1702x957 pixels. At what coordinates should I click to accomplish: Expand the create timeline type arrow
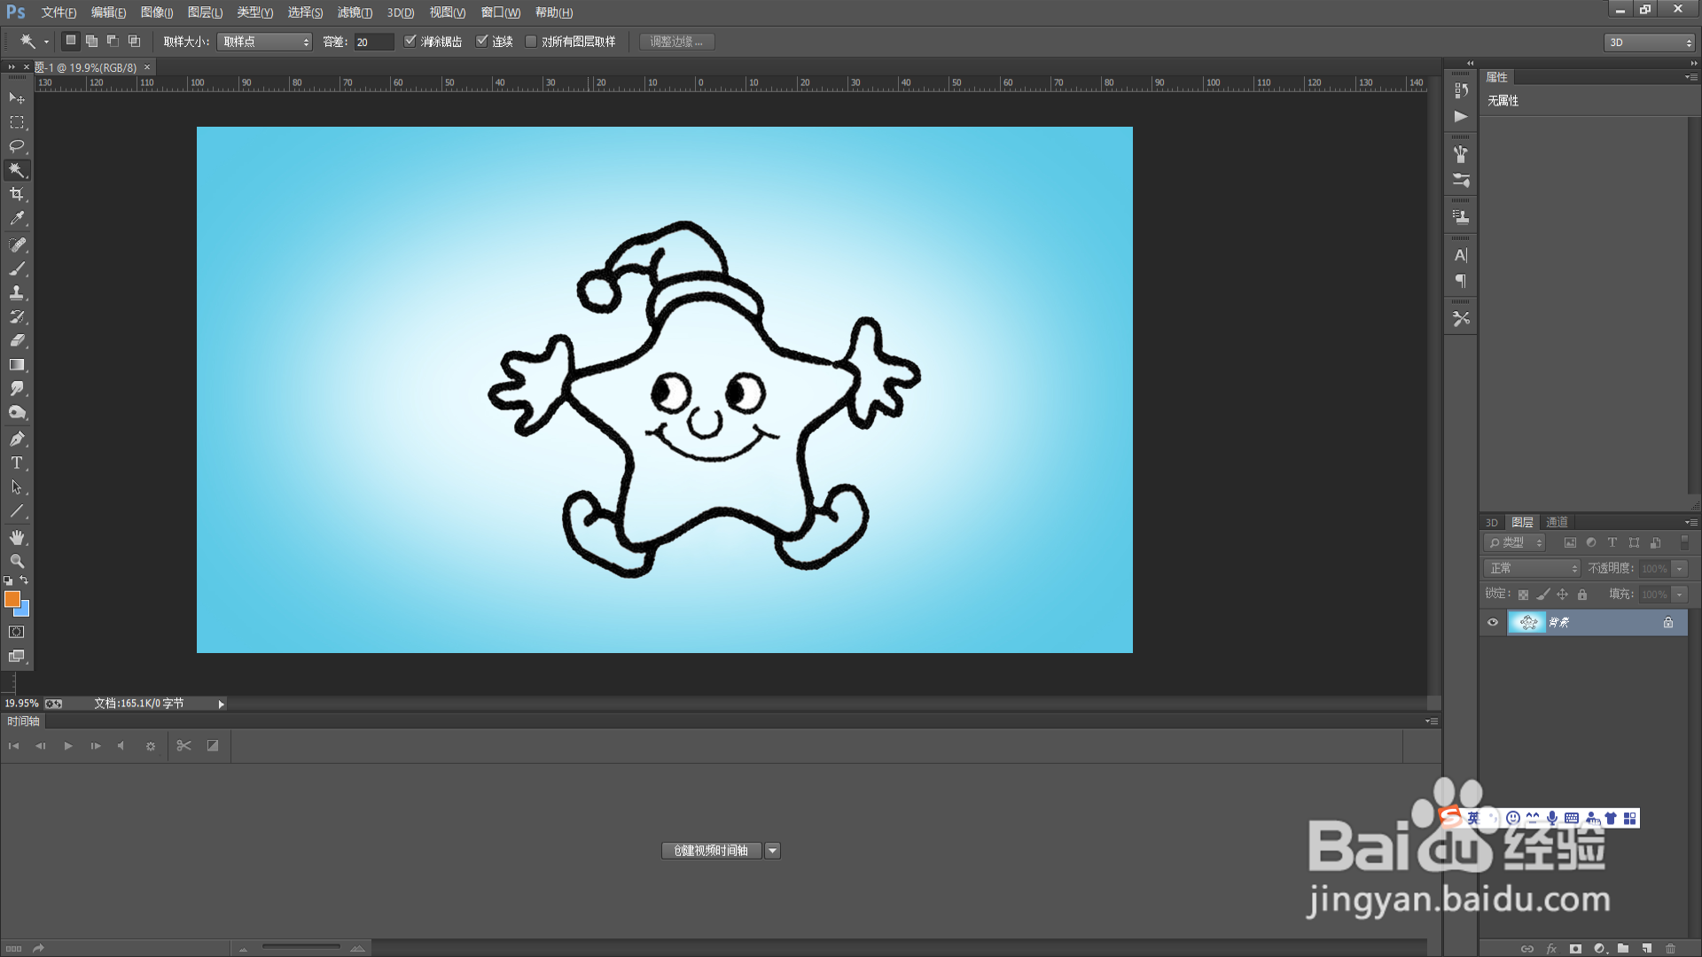(773, 851)
